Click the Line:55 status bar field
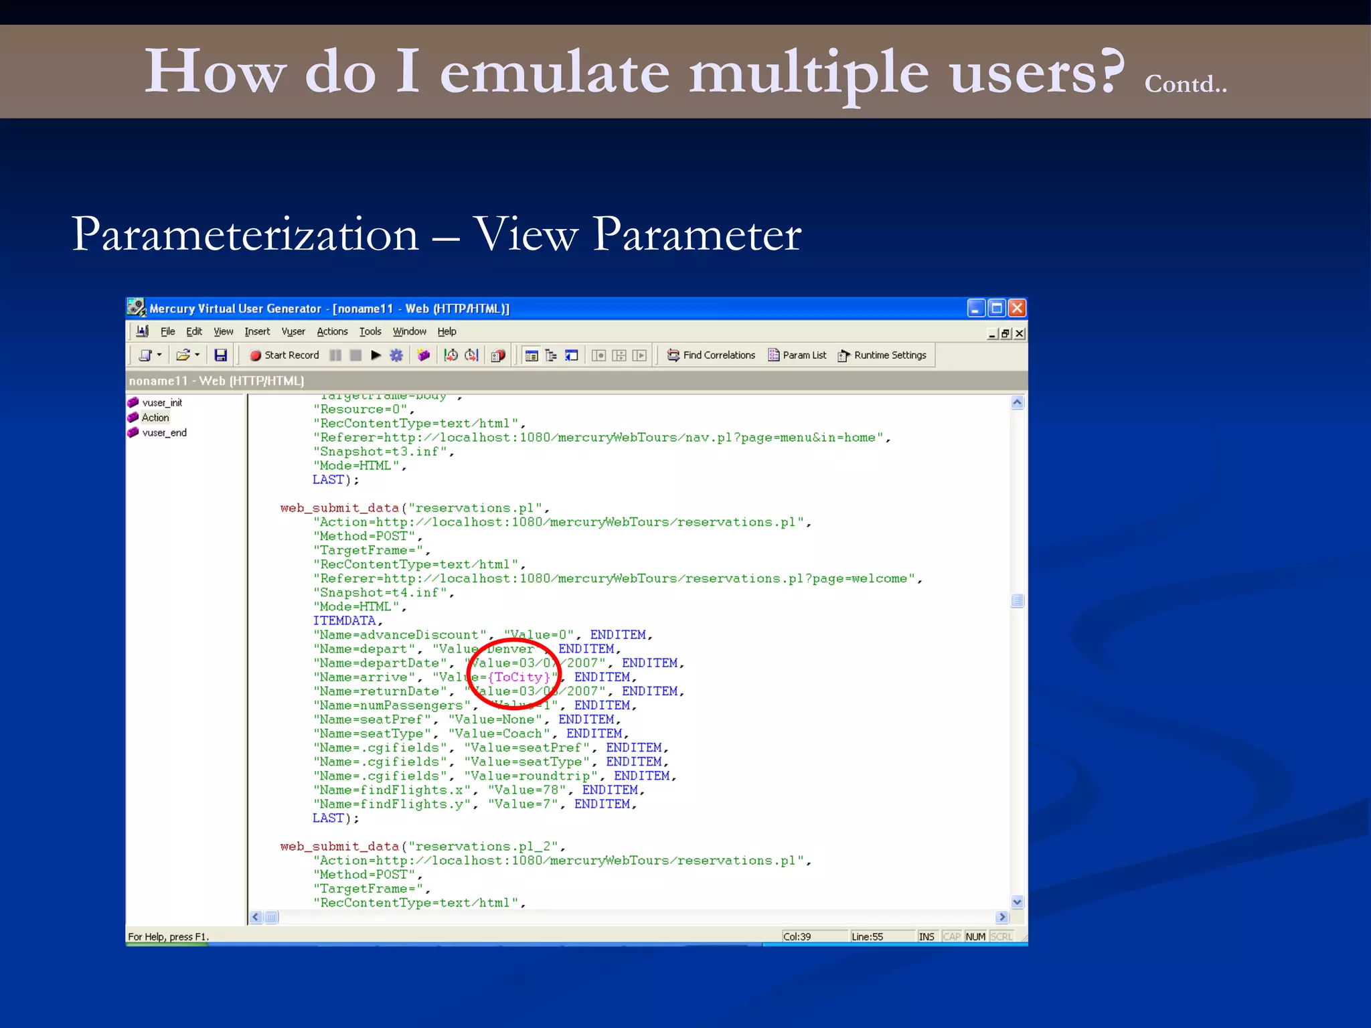Image resolution: width=1371 pixels, height=1028 pixels. click(882, 936)
